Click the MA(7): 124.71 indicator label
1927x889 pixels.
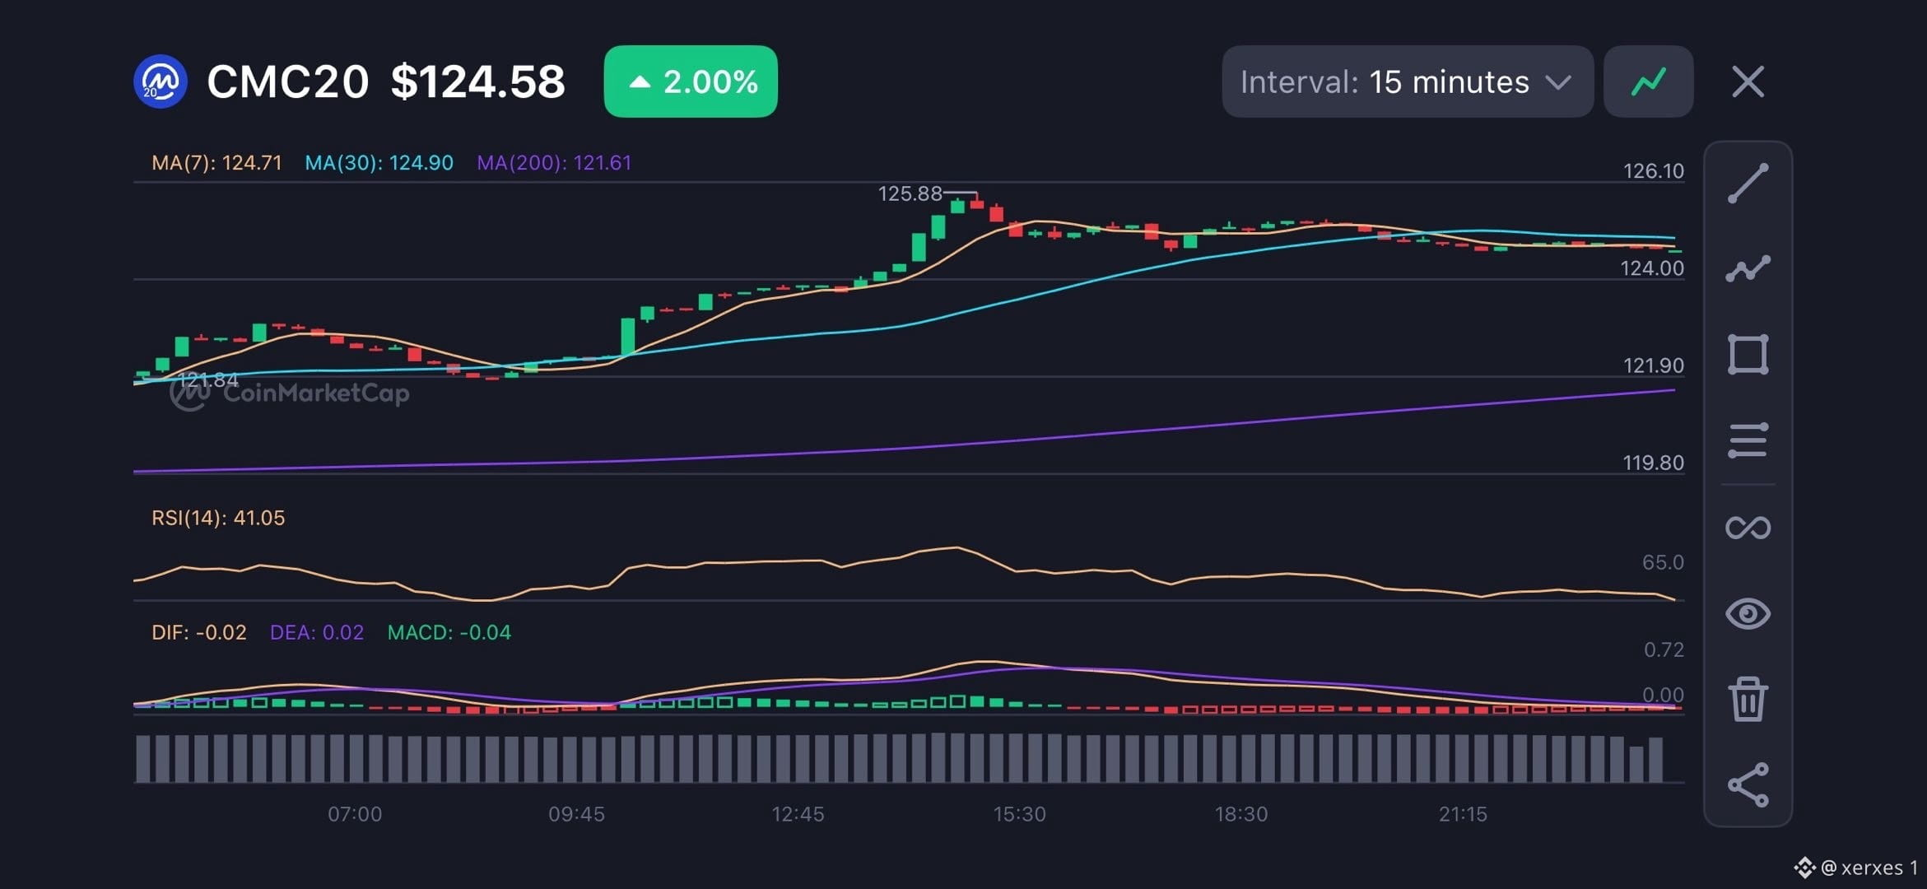[x=216, y=163]
